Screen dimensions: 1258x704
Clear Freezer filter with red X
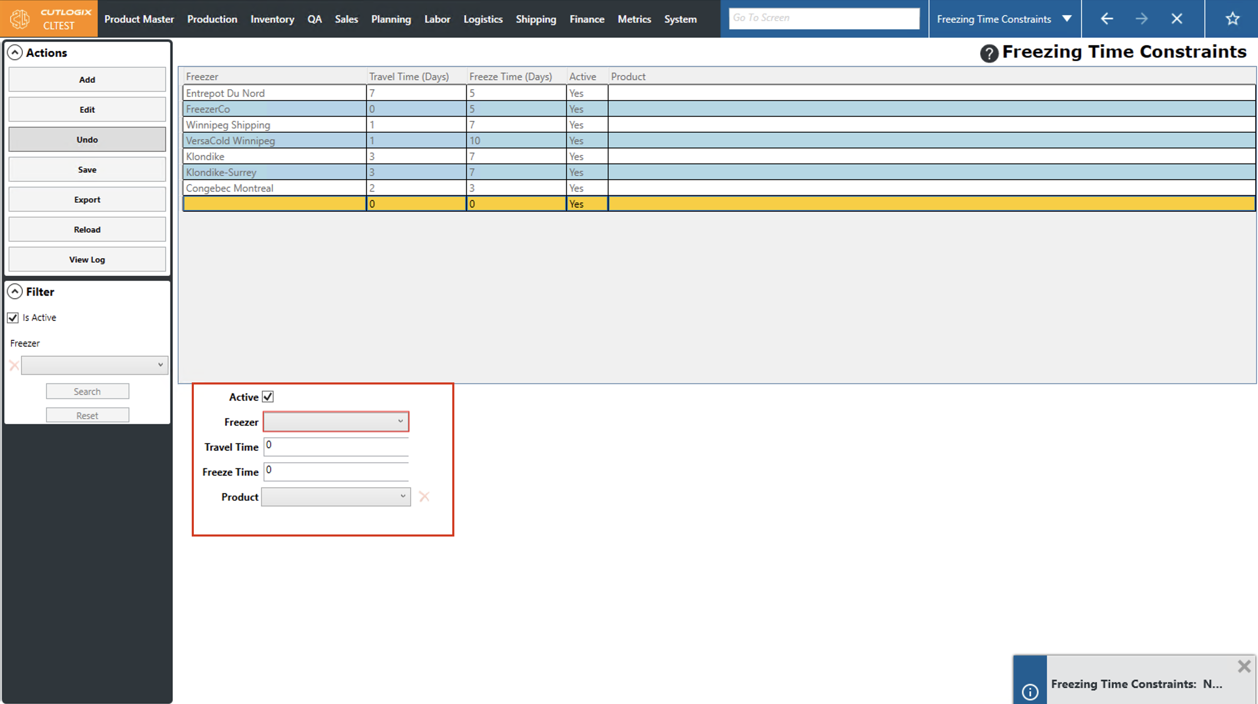[14, 365]
